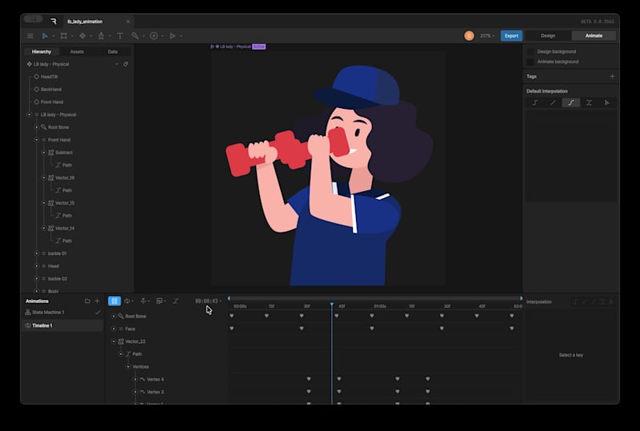The image size is (640, 431).
Task: Select the last default interpolation option
Action: pos(607,103)
